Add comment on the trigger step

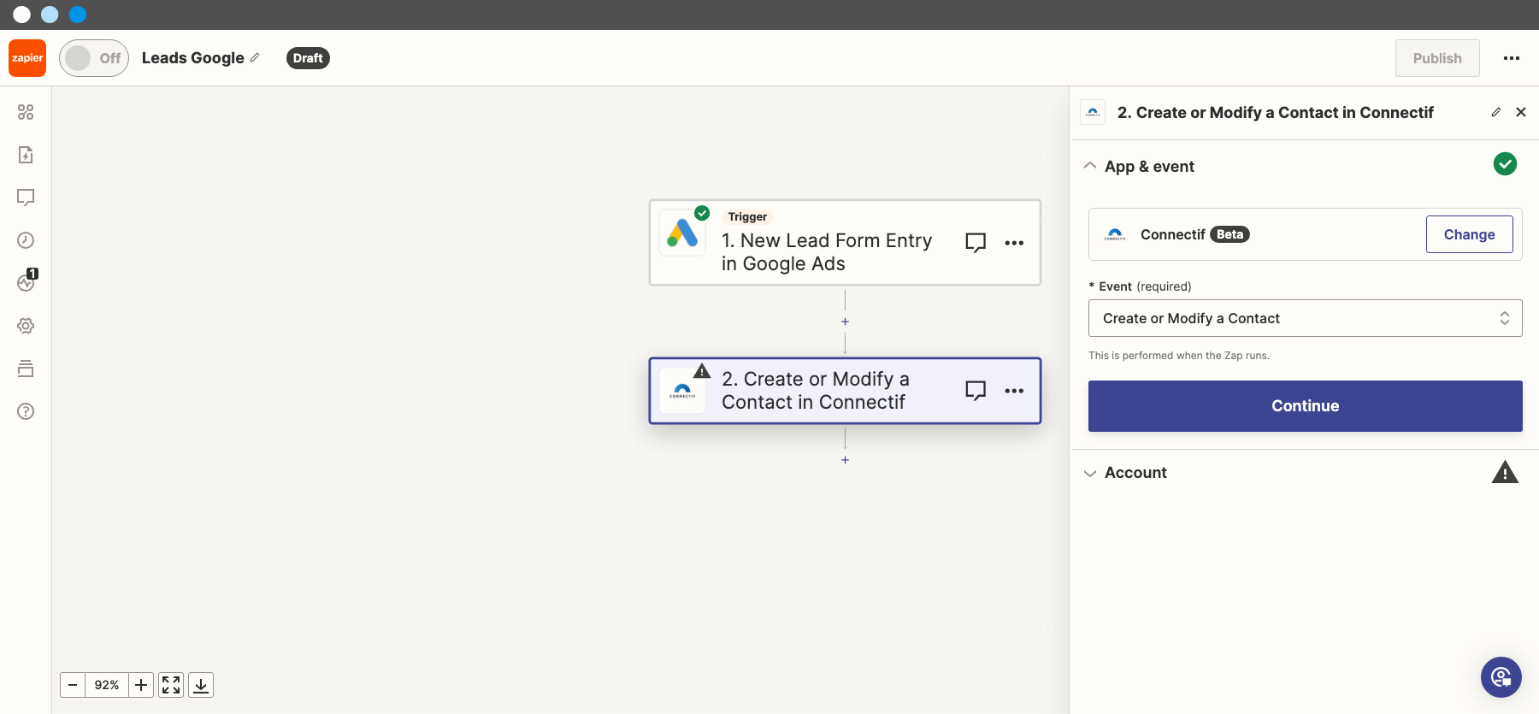coord(976,243)
